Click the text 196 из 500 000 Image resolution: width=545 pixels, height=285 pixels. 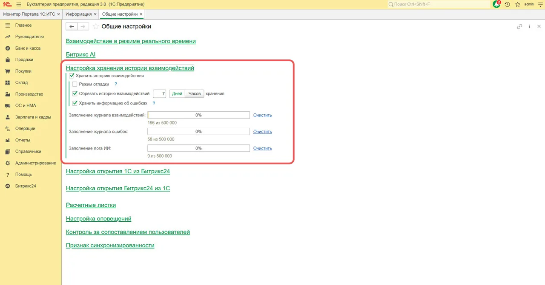(162, 123)
